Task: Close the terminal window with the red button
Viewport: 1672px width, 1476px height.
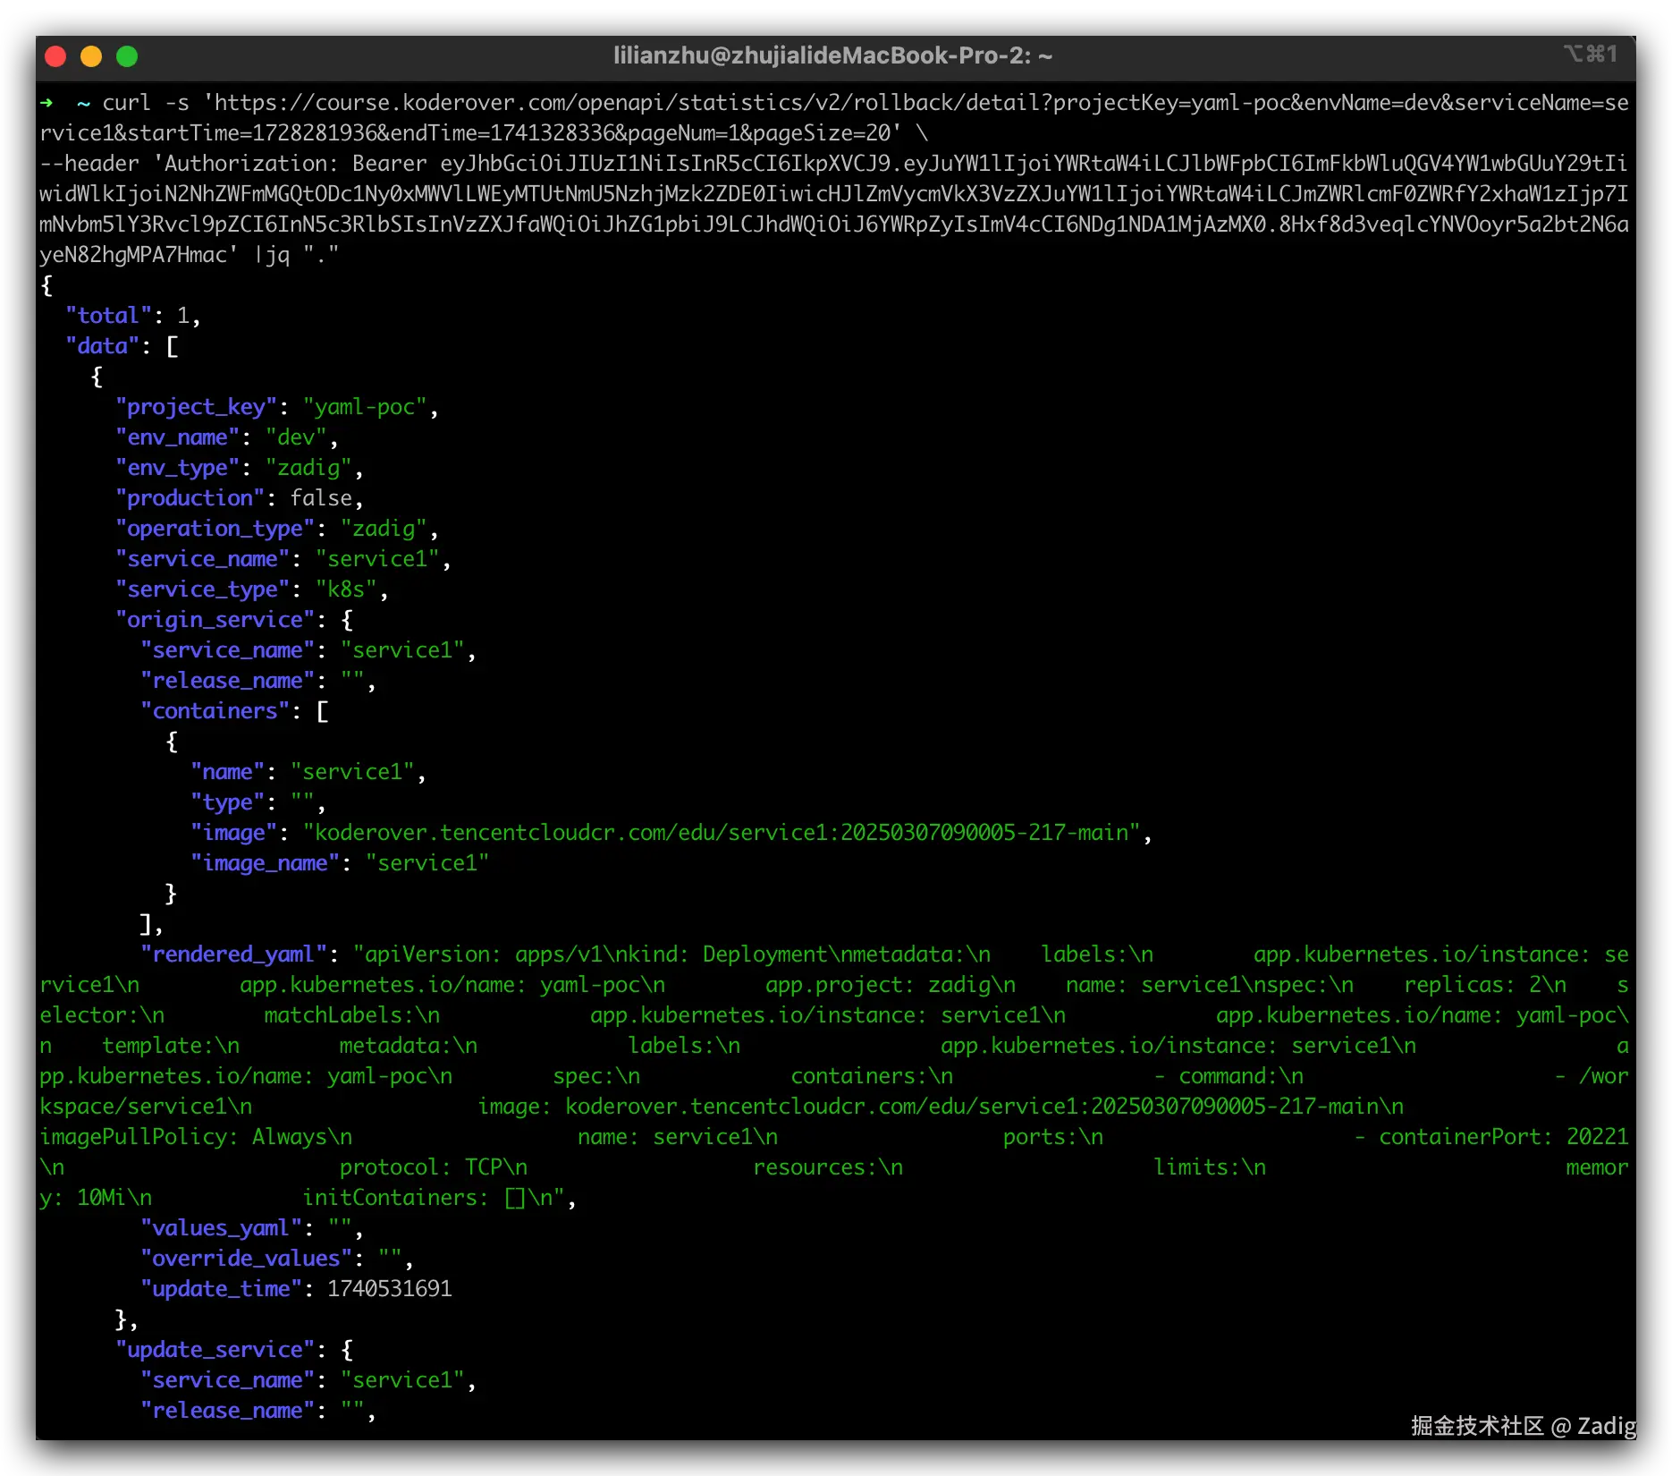Action: (55, 56)
